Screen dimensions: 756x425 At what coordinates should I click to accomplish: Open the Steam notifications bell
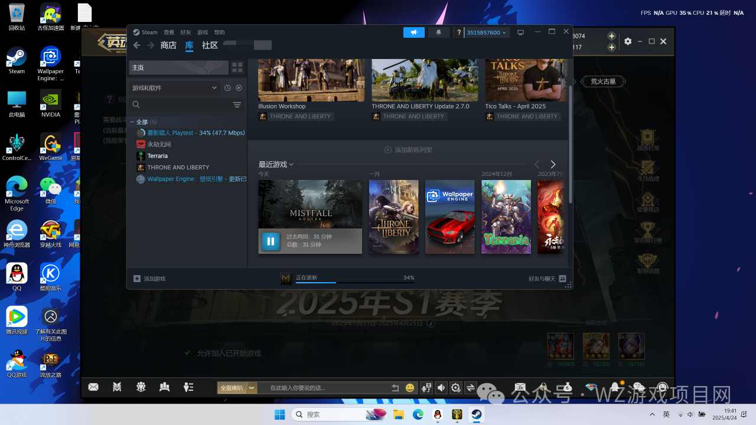[438, 32]
